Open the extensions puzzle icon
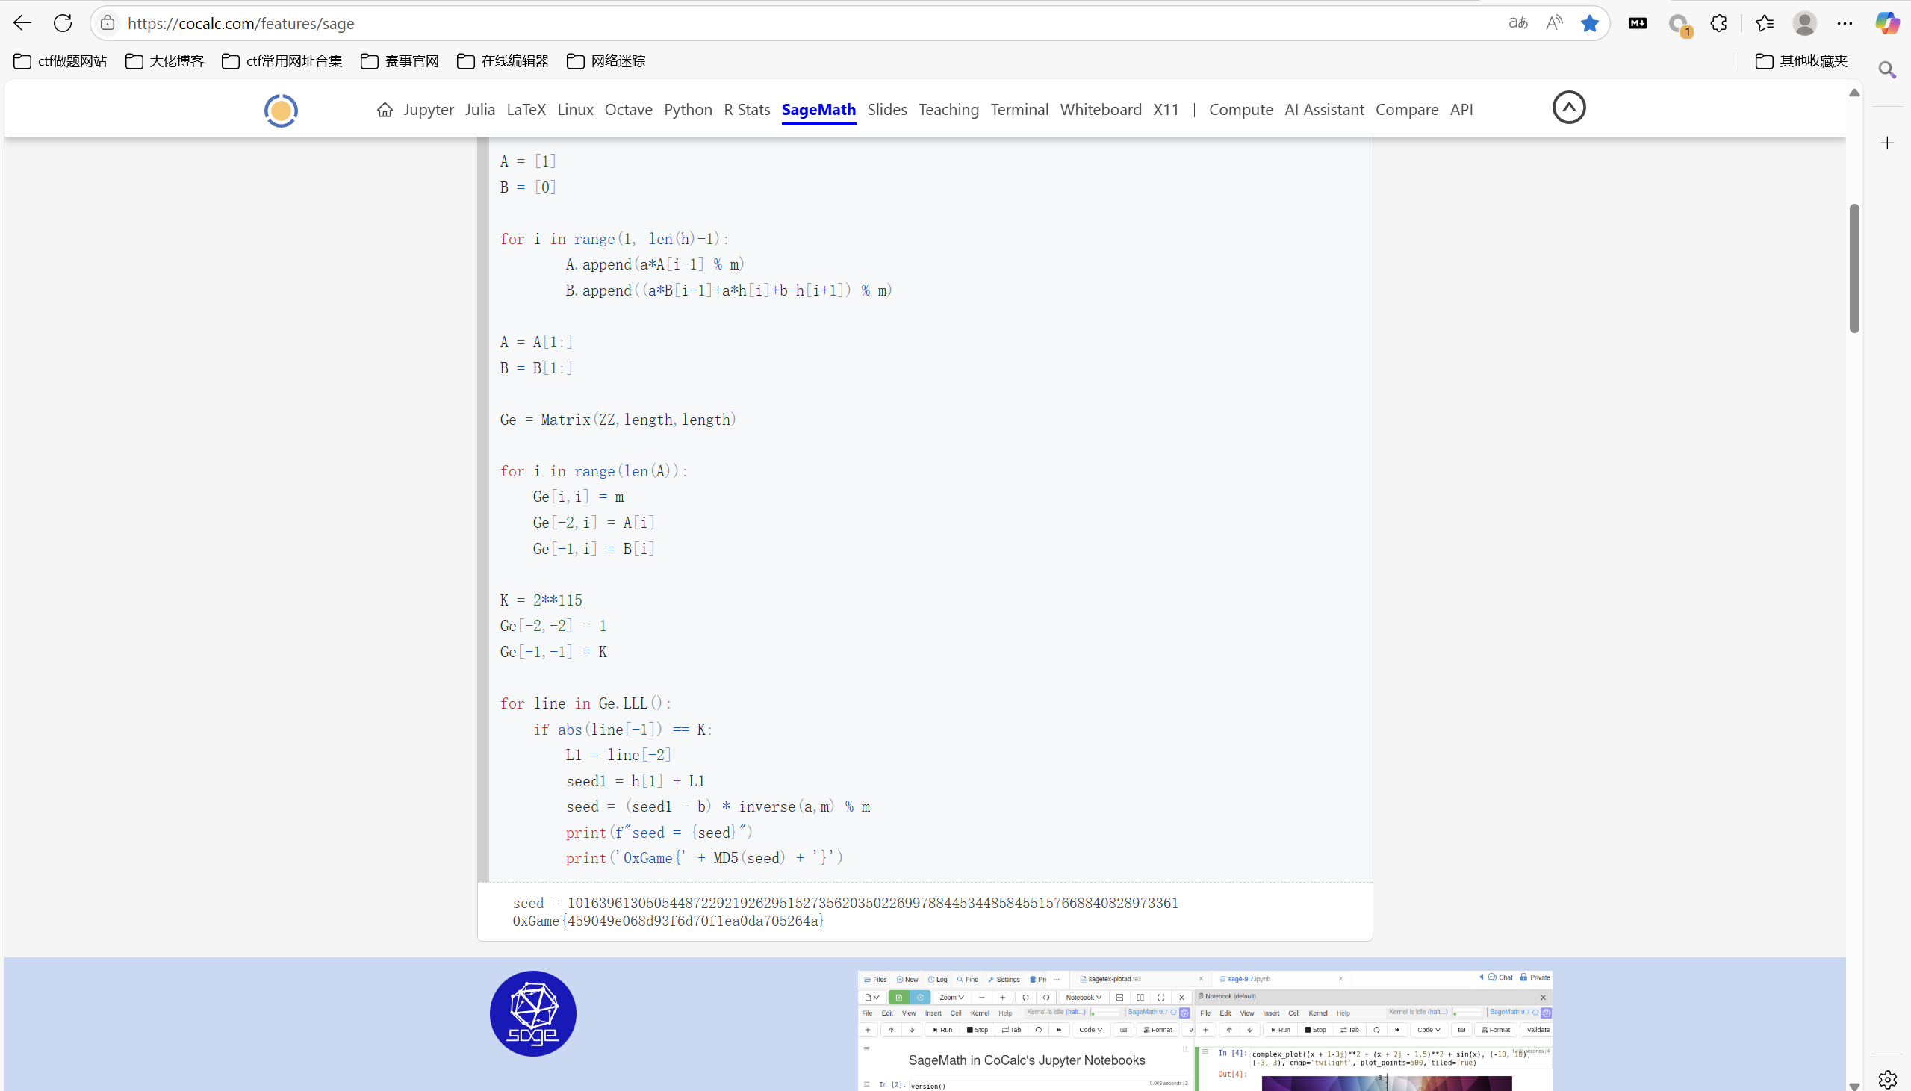Image resolution: width=1911 pixels, height=1091 pixels. (x=1719, y=23)
